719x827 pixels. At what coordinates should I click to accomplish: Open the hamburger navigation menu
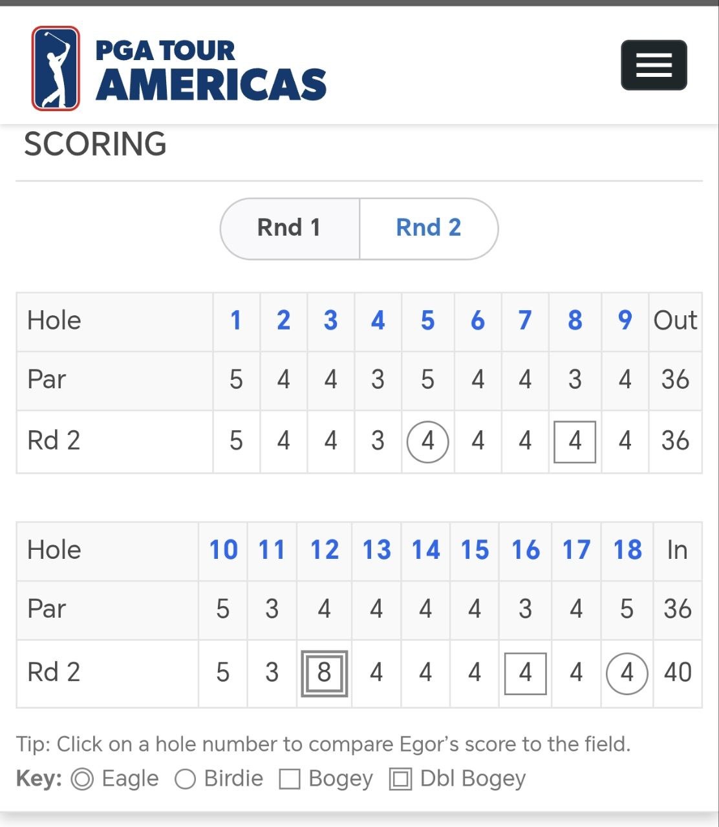click(654, 65)
